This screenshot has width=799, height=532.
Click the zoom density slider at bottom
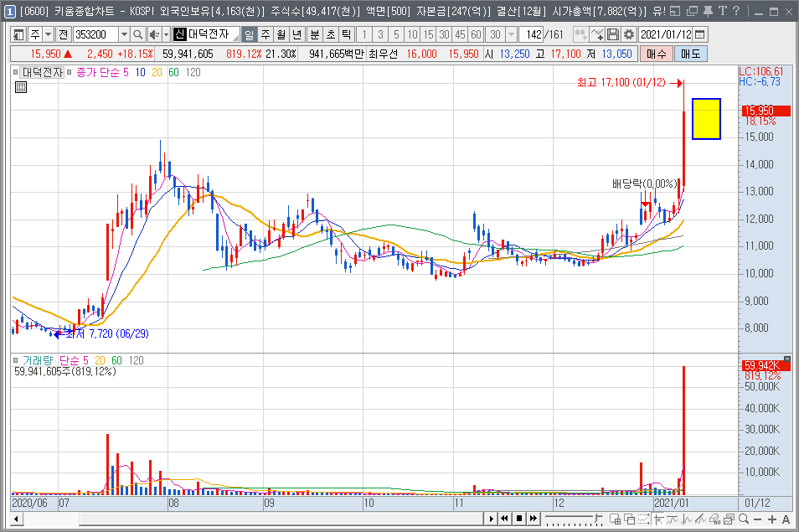[574, 519]
